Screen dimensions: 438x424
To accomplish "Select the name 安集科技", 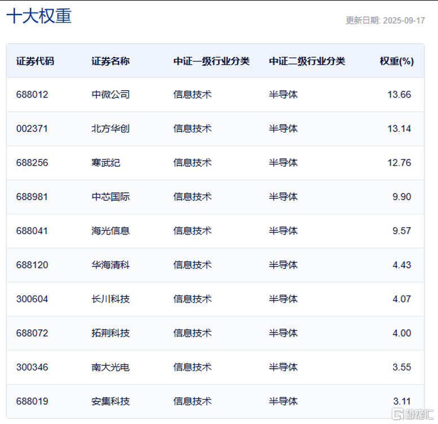I will click(x=111, y=401).
